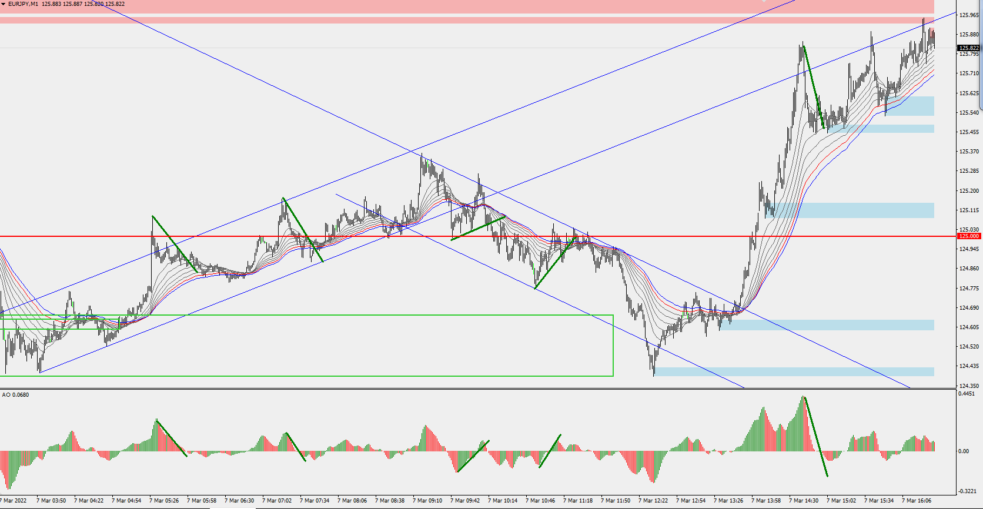
Task: Click the 125.710 price scale label
Action: 969,73
